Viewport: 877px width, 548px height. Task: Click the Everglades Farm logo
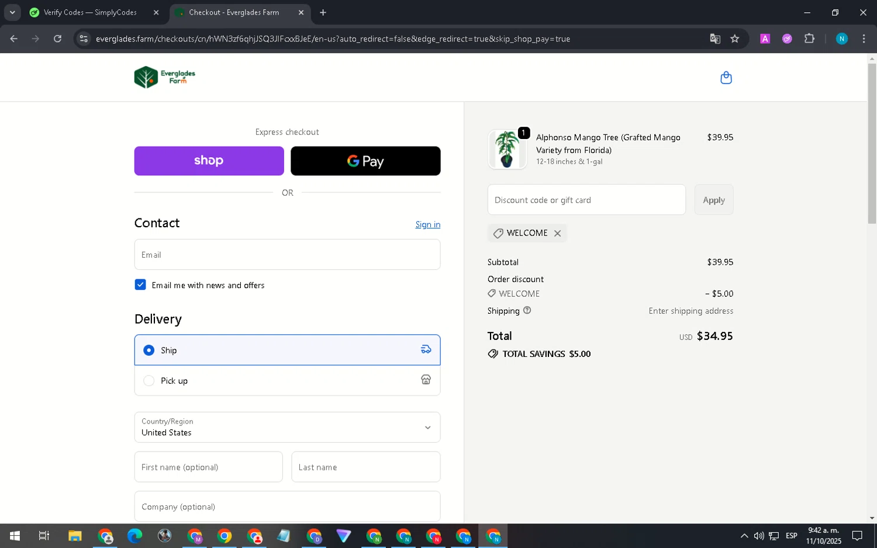[x=165, y=77]
